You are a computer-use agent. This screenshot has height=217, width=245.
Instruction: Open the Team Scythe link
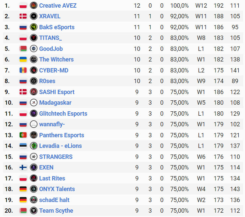56,211
